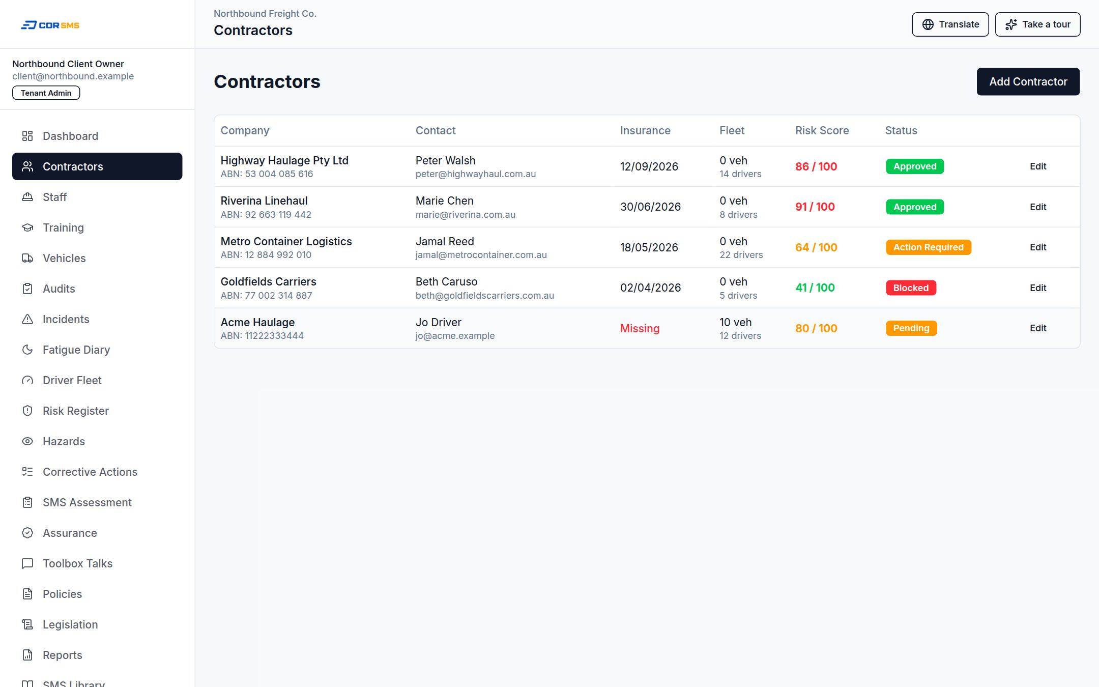The height and width of the screenshot is (687, 1099).
Task: Open the Risk Register
Action: 97,411
